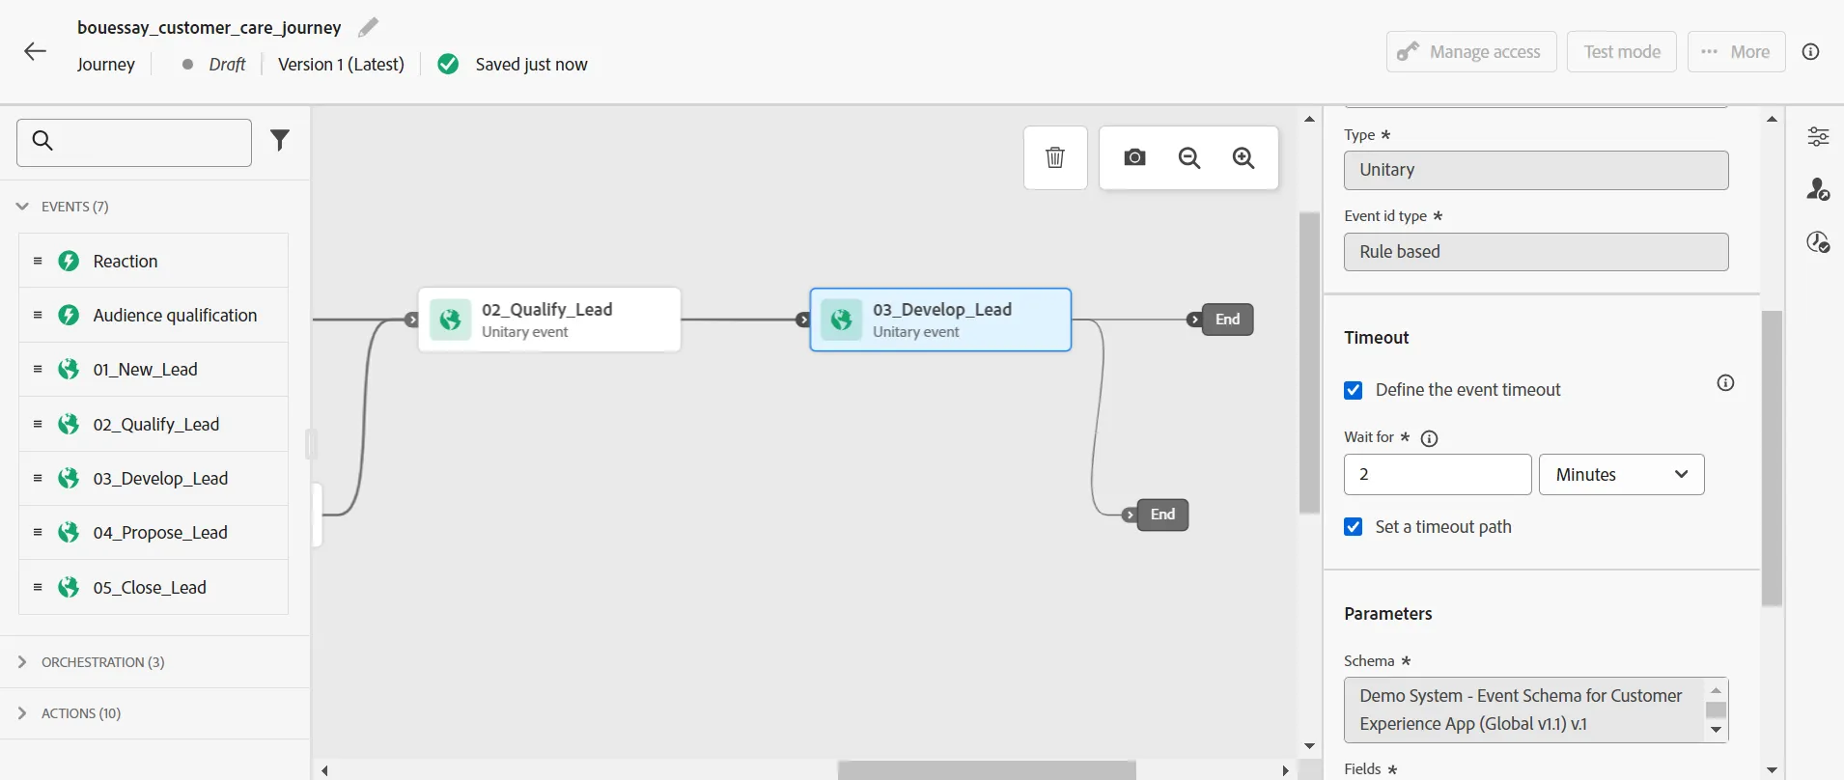Click the Manage access button
1844x780 pixels.
tap(1471, 51)
